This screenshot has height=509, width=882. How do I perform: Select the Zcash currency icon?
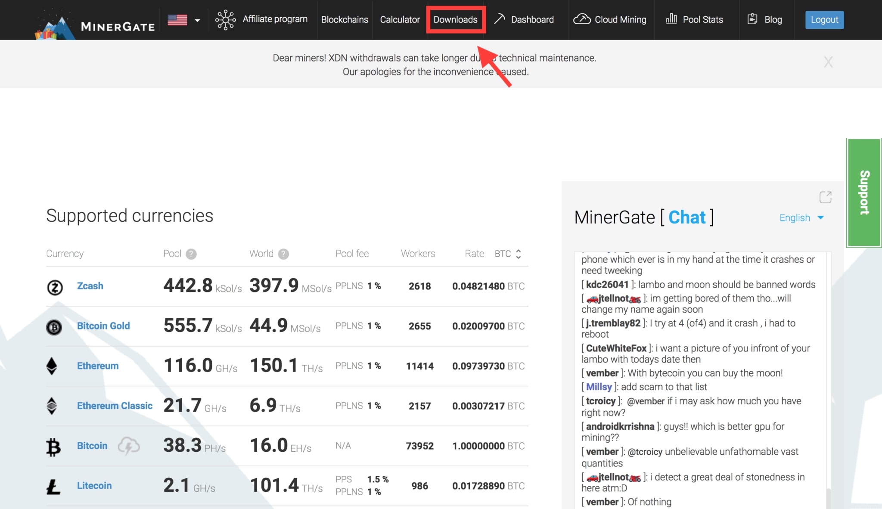(x=53, y=287)
